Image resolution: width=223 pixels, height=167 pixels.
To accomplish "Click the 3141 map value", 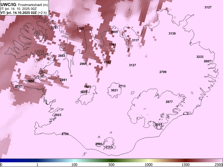I will (109, 147).
